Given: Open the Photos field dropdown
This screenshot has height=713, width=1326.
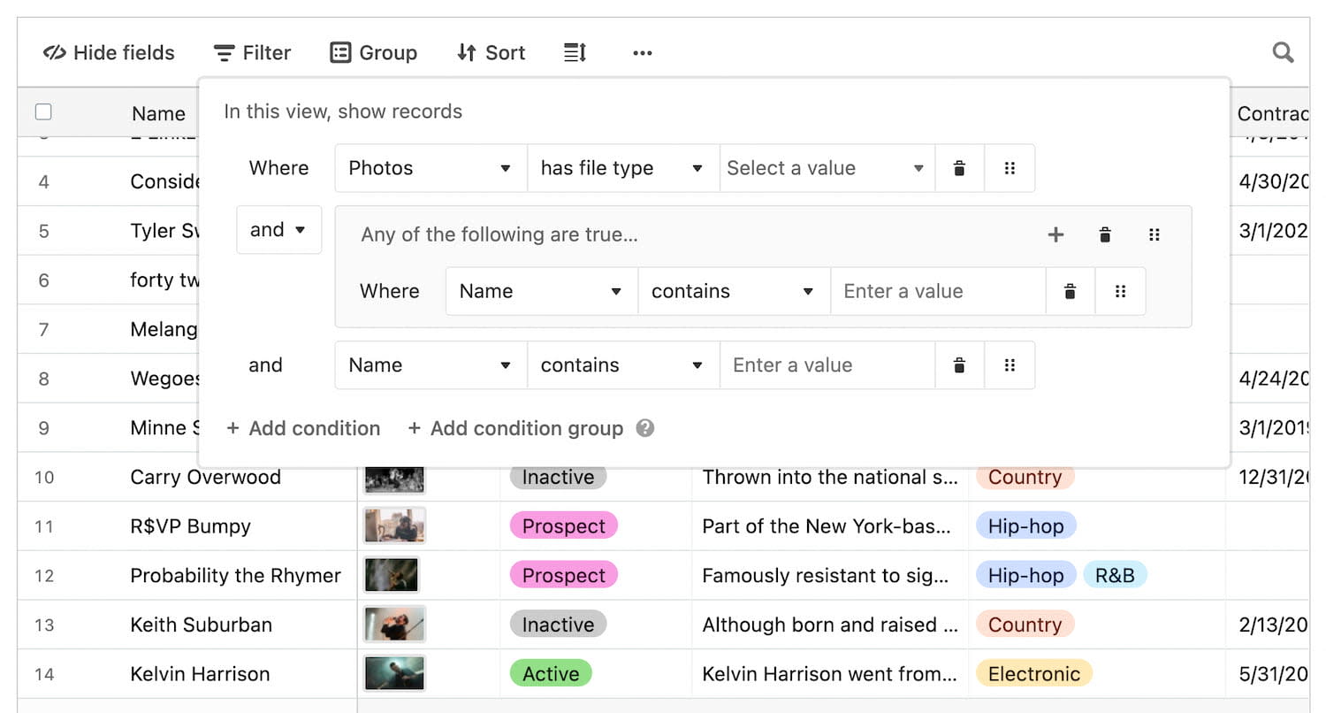Looking at the screenshot, I should click(430, 168).
